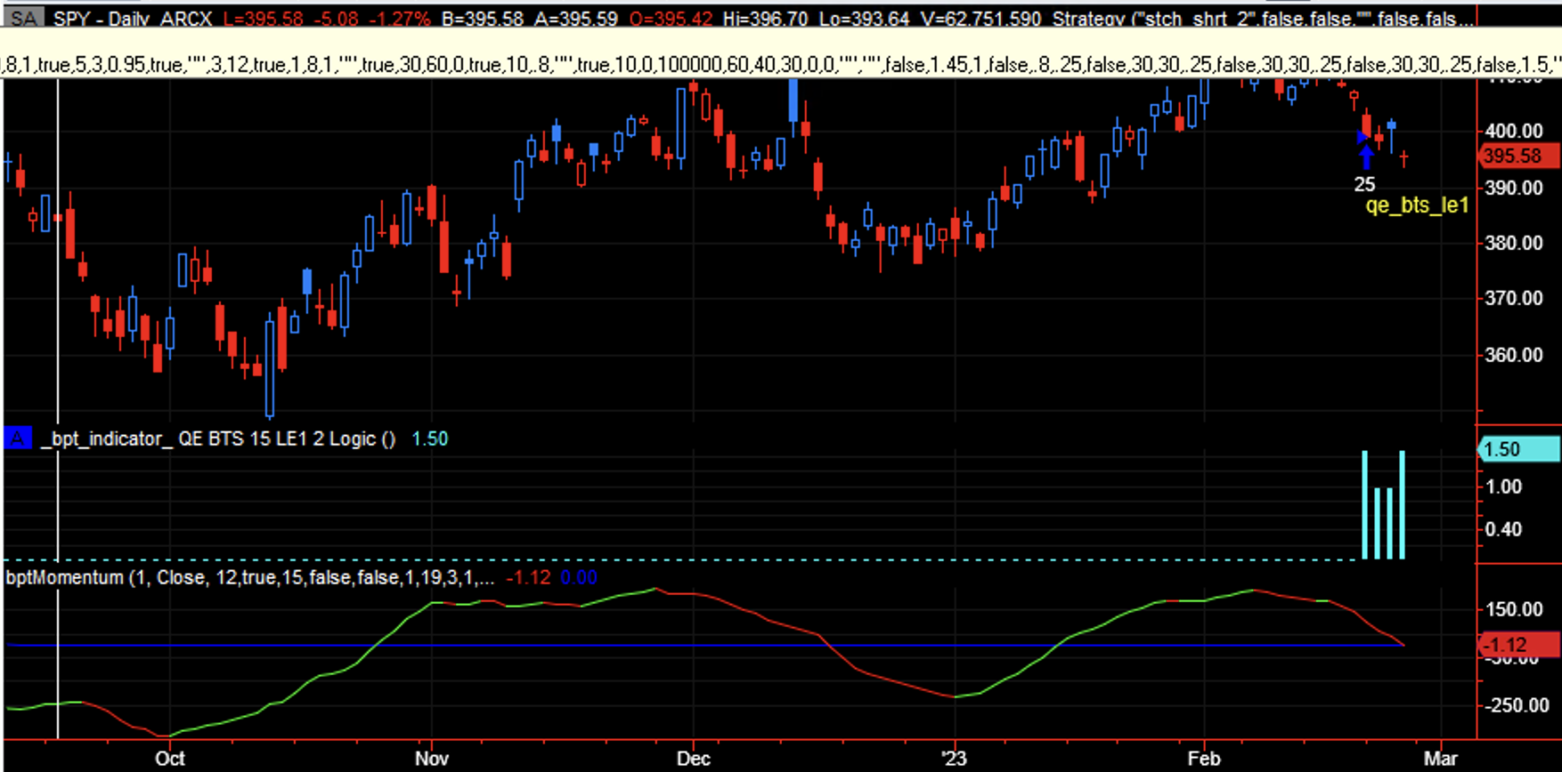Click the blue A badge beside _bpt_indicator_
Image resolution: width=1562 pixels, height=772 pixels.
coord(18,438)
